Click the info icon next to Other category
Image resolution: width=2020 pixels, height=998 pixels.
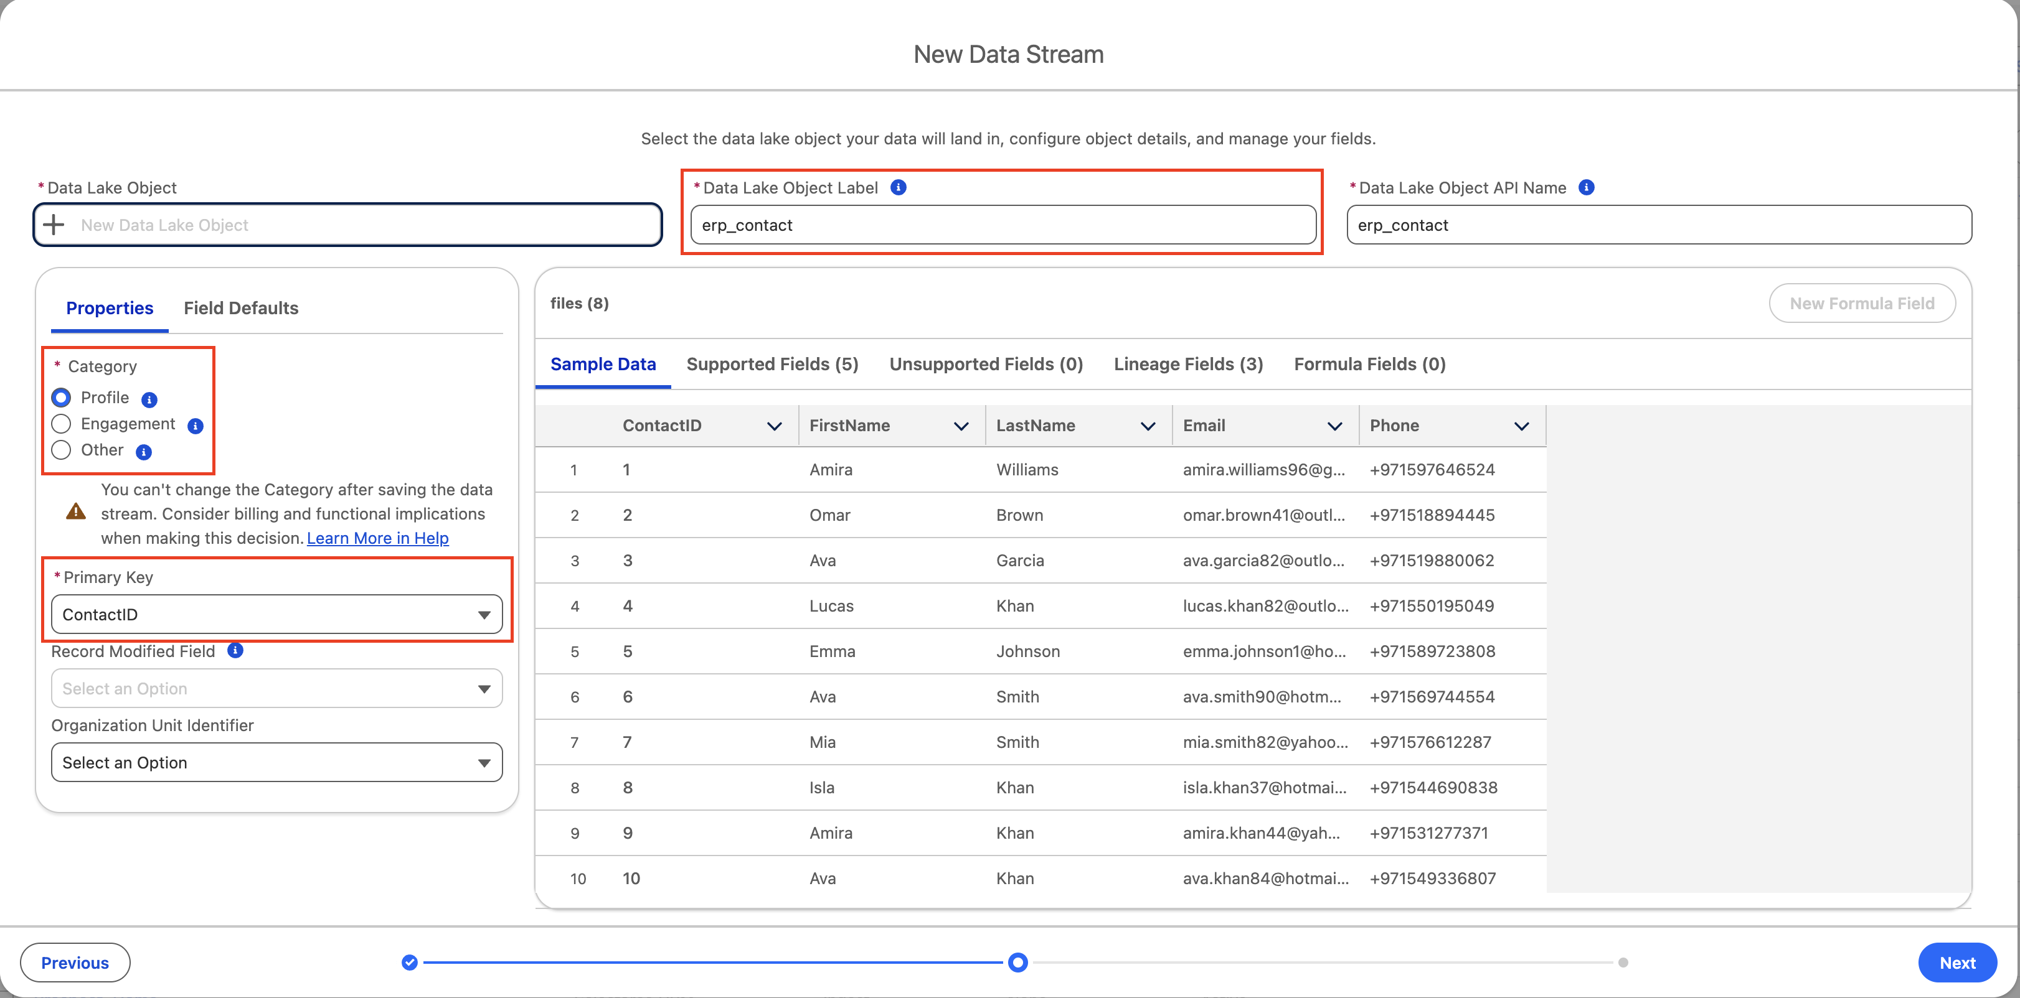(143, 452)
